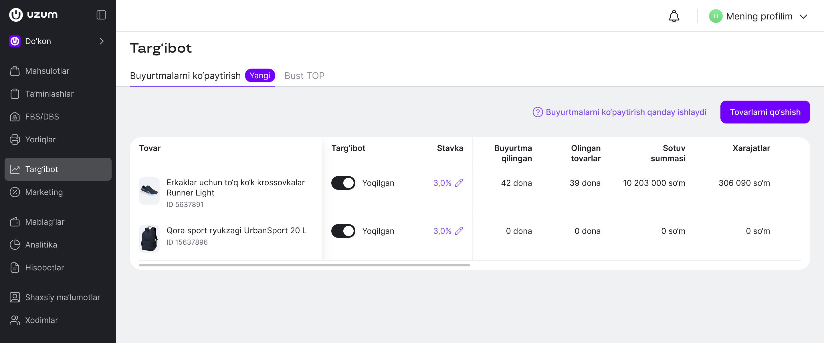Click the Ta'minlashlar clipboard icon
Screen dimensions: 824x343
tap(15, 94)
